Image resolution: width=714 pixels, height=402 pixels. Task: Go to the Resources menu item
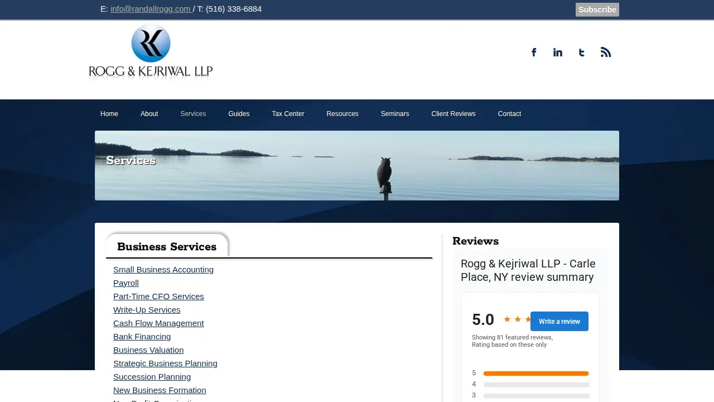[342, 114]
